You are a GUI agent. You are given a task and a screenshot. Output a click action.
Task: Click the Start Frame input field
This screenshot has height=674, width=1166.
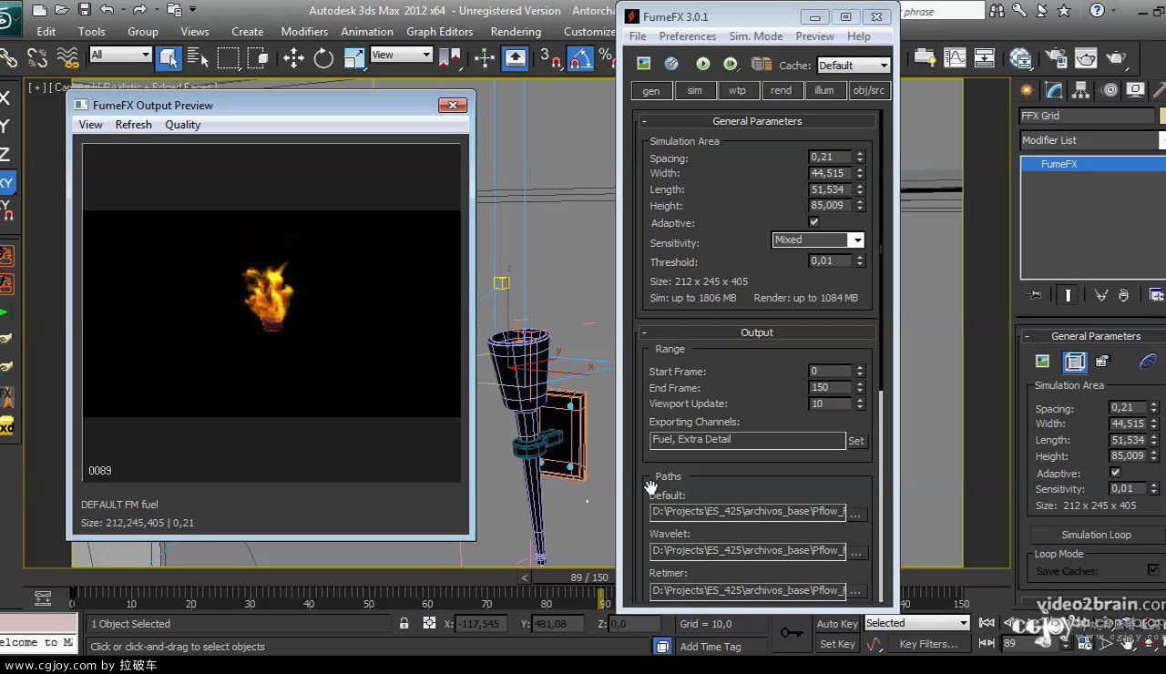point(830,371)
